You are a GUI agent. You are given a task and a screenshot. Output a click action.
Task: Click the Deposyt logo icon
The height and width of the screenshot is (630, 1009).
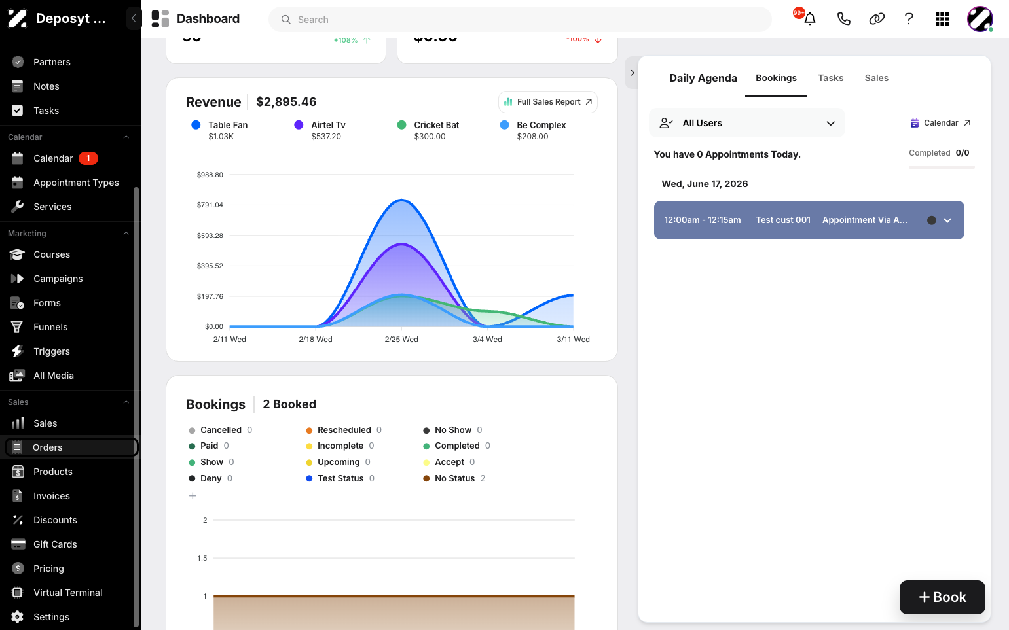coord(18,18)
